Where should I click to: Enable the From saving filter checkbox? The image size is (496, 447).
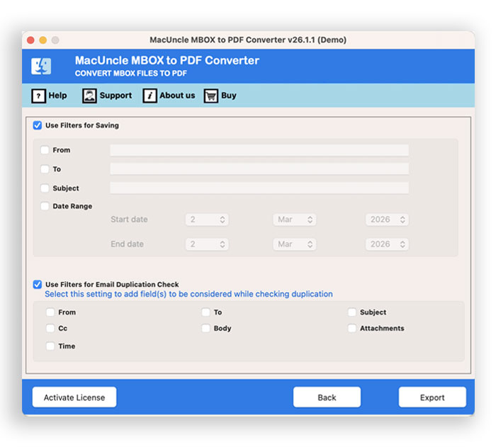click(45, 150)
